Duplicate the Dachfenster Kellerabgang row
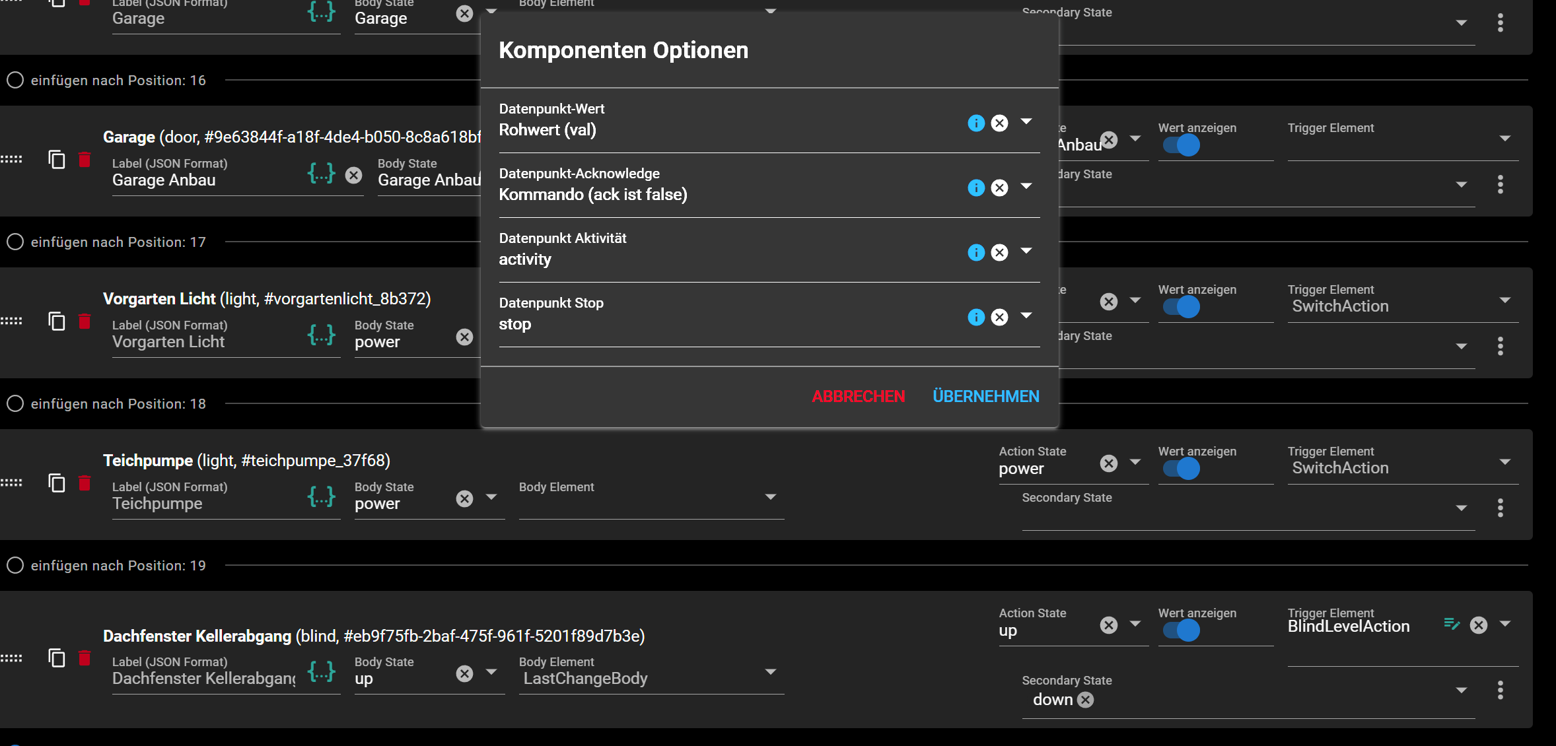Viewport: 1556px width, 746px height. tap(57, 658)
